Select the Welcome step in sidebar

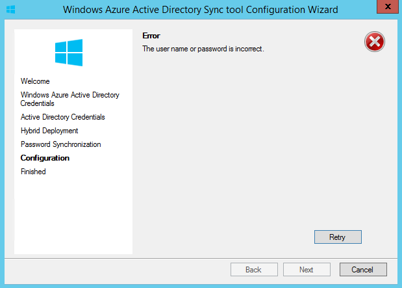(x=35, y=81)
